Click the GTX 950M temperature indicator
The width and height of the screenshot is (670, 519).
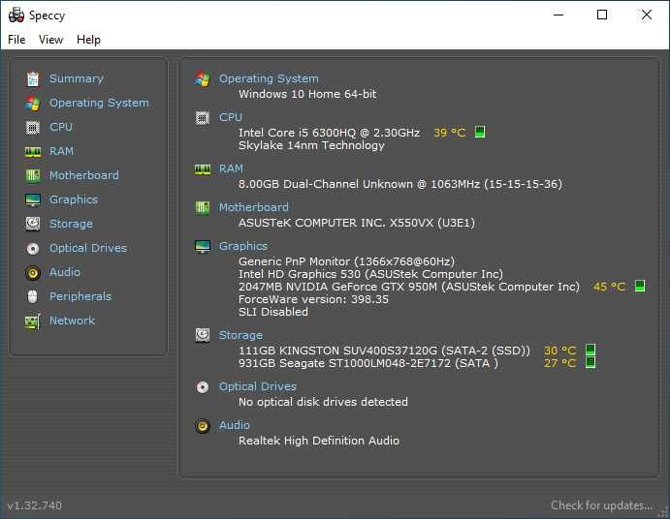pos(640,286)
